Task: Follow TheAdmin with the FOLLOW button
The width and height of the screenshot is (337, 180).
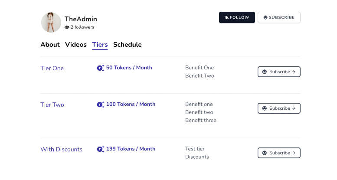Action: point(237,17)
